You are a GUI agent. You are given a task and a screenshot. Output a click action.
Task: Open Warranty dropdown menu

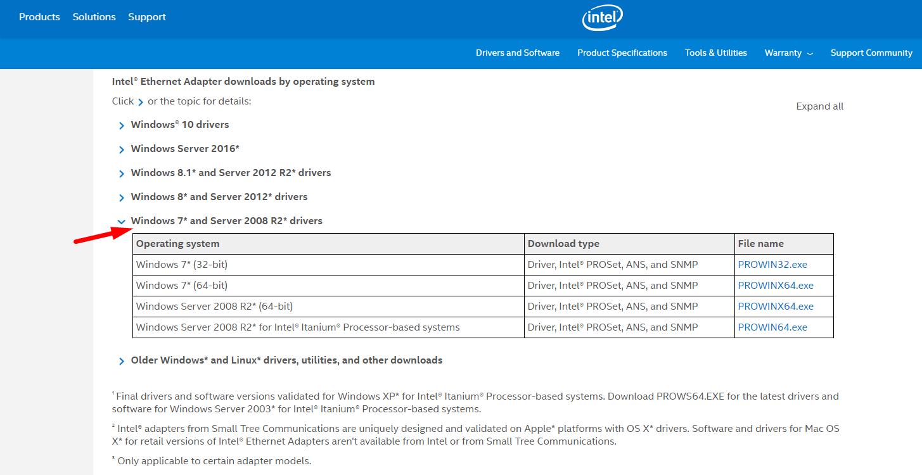click(x=788, y=53)
